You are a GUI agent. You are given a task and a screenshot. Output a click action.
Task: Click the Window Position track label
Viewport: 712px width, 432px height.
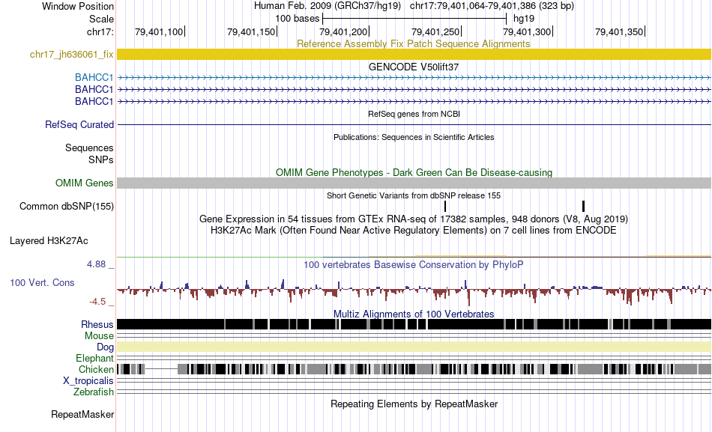coord(78,6)
